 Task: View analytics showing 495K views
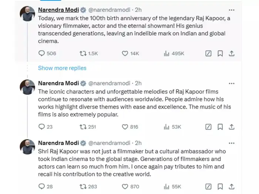tap(166, 53)
